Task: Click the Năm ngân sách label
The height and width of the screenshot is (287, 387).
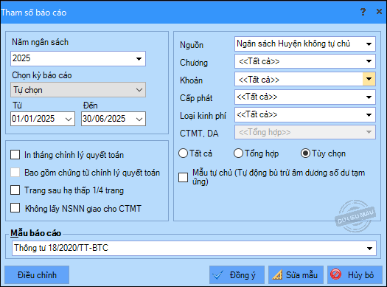Action: click(x=41, y=42)
